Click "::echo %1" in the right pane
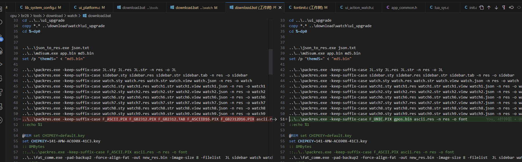522x162 pixels. (x=299, y=124)
